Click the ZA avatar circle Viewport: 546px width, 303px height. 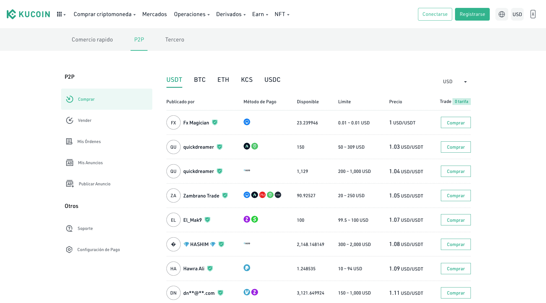pyautogui.click(x=174, y=196)
